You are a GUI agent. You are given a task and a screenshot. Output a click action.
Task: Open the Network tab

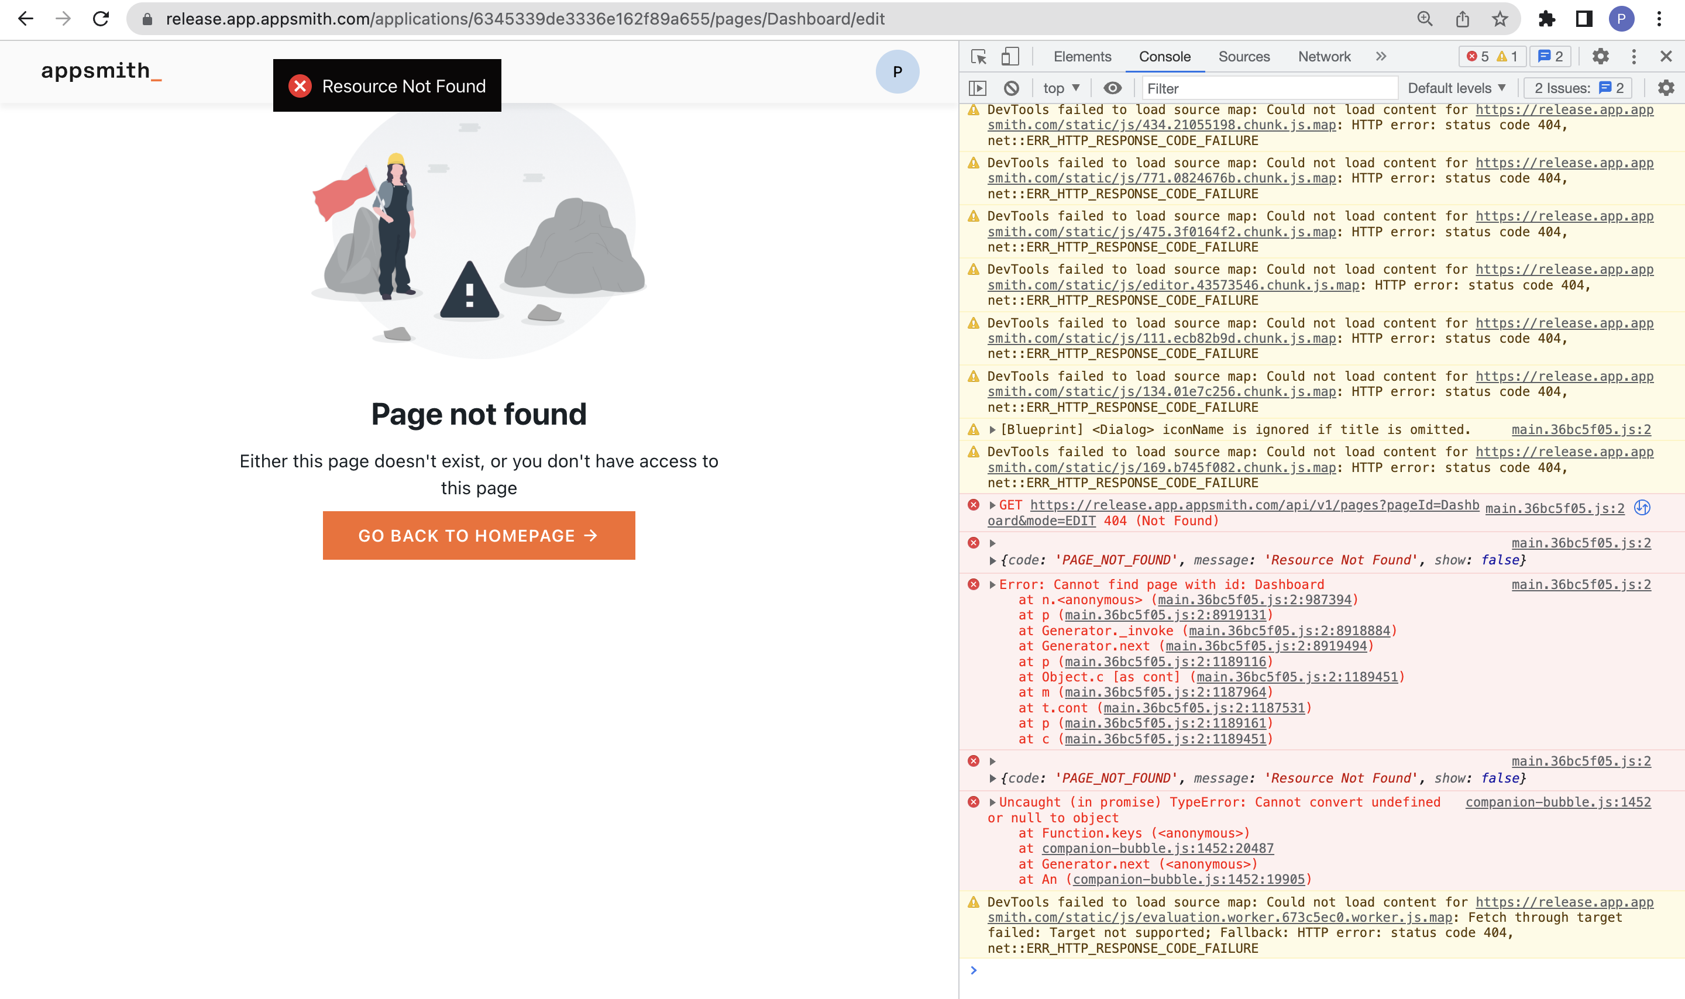[x=1324, y=57]
